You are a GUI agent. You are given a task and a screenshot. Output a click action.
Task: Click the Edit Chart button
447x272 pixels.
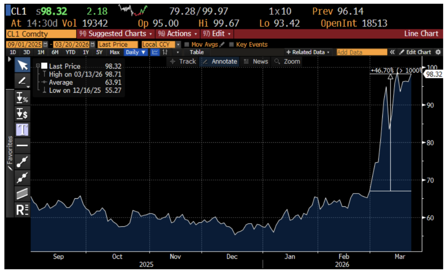pos(415,52)
